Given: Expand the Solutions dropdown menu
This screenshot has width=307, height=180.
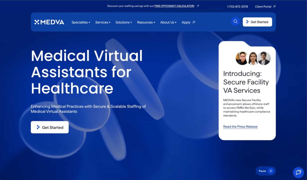Looking at the screenshot, I should click(124, 22).
